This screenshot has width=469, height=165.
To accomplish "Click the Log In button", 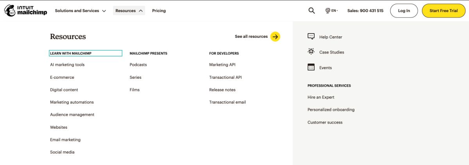I will click(404, 11).
